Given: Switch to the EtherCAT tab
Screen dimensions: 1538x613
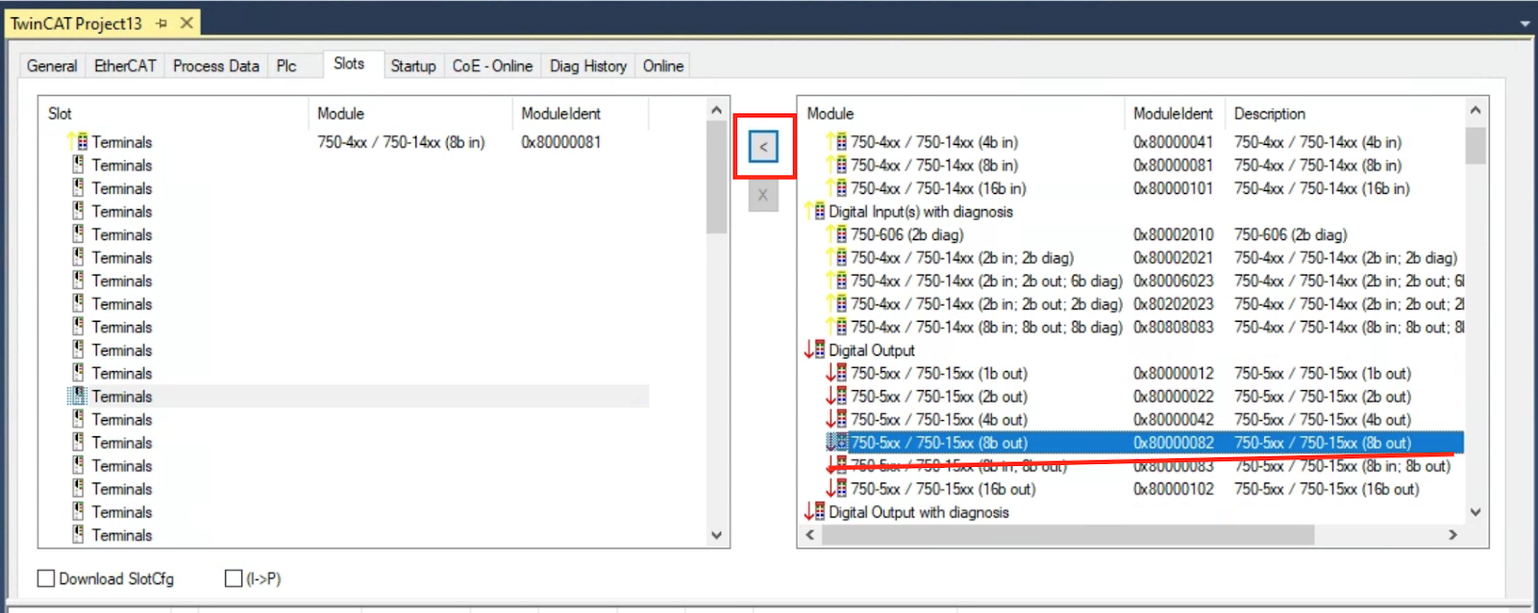Looking at the screenshot, I should pos(125,66).
